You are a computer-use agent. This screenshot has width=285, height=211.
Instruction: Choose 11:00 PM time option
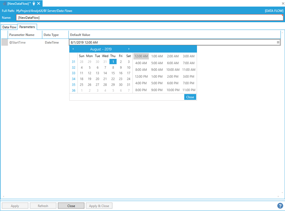(189, 90)
